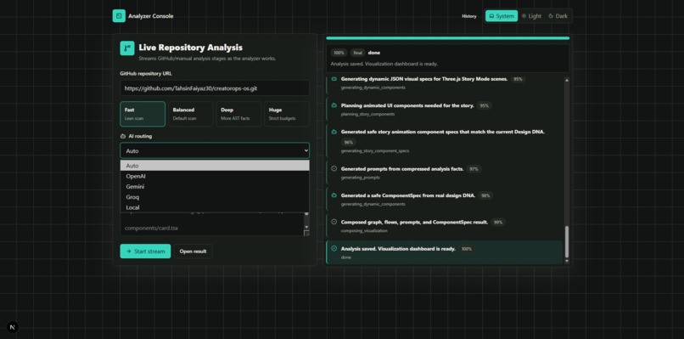This screenshot has height=339, width=684.
Task: Click 'Generating dynamic JSON visual specs' log text
Action: [x=424, y=79]
